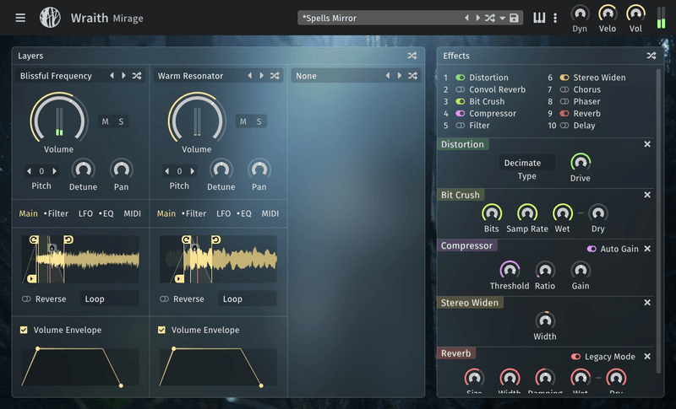Image resolution: width=676 pixels, height=409 pixels.
Task: Open MIDI tab in Blissful Frequency layer
Action: pos(132,213)
